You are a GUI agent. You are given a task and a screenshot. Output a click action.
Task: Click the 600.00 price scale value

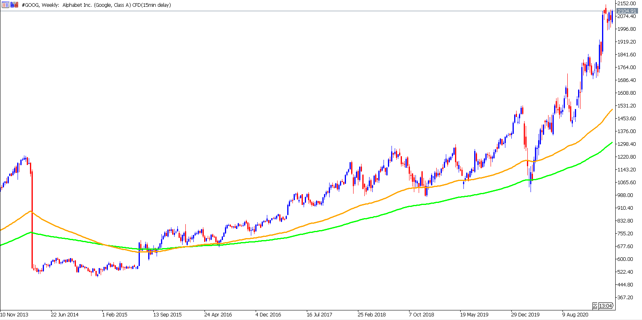(625, 259)
